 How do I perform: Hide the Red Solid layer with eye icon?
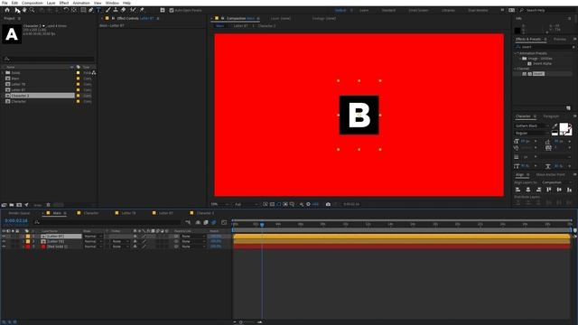4,246
